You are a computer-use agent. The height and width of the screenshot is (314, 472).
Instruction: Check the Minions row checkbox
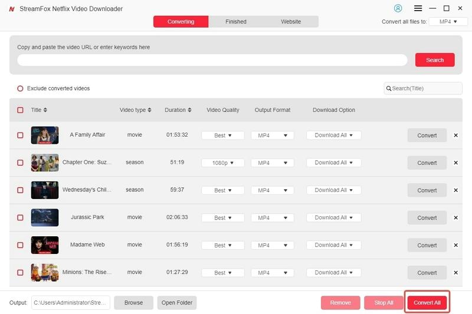[x=20, y=273]
